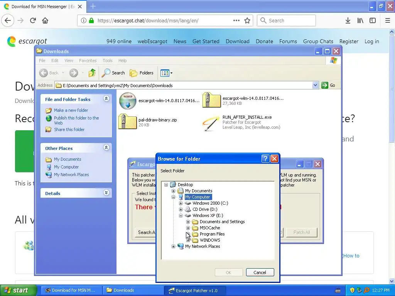Open a new Firefox tab
The height and width of the screenshot is (296, 395).
click(93, 6)
